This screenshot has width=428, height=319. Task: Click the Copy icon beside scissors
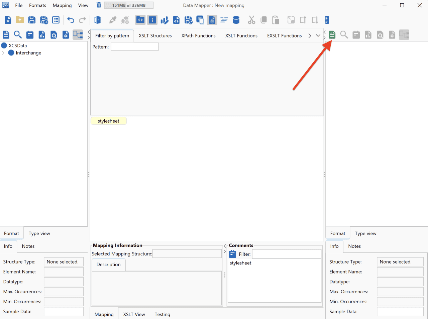(x=263, y=20)
